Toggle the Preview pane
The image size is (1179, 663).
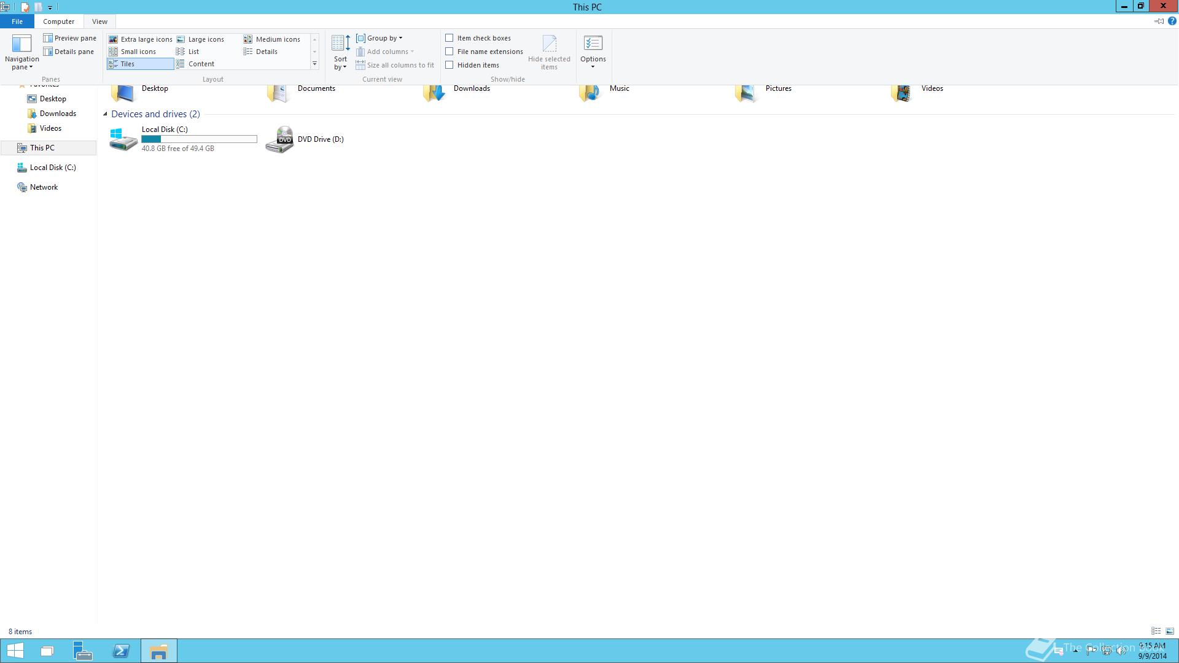[x=69, y=38]
